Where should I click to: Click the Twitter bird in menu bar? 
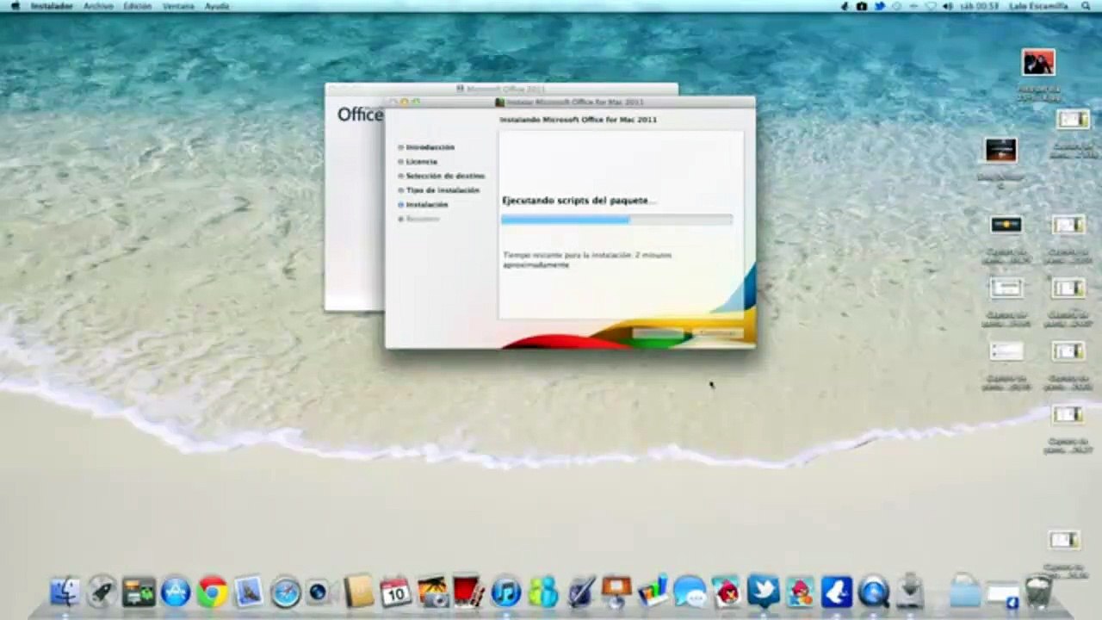[879, 6]
